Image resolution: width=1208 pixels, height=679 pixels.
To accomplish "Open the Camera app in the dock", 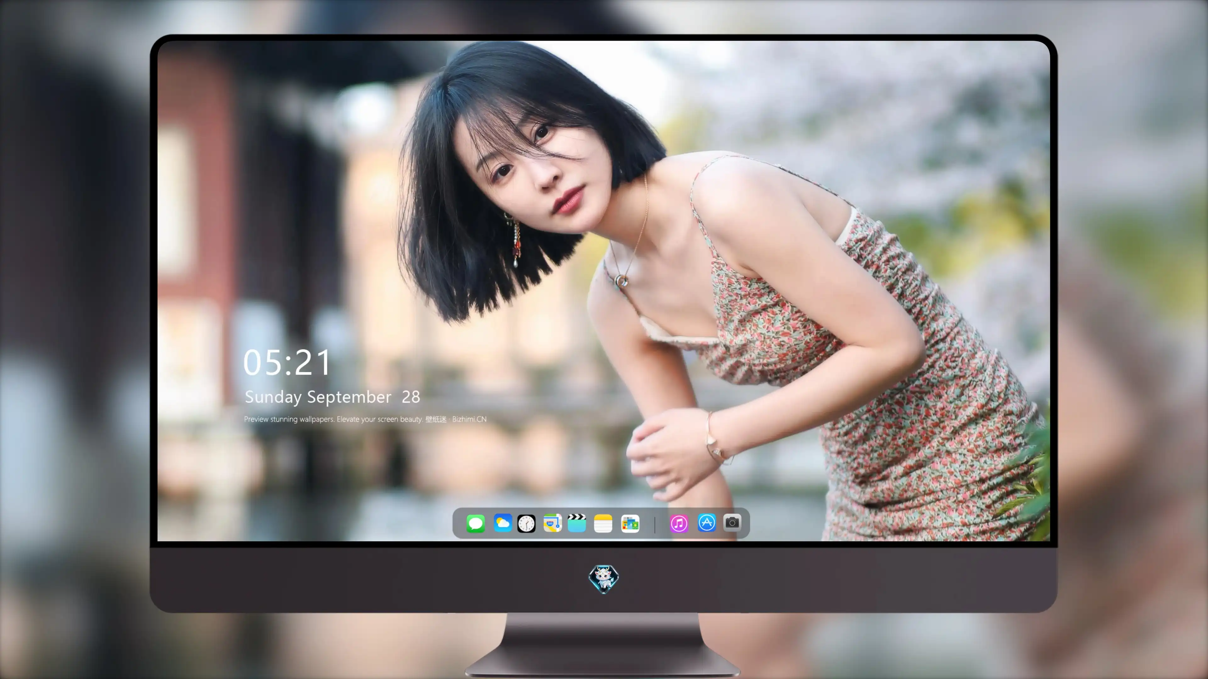I will point(732,522).
